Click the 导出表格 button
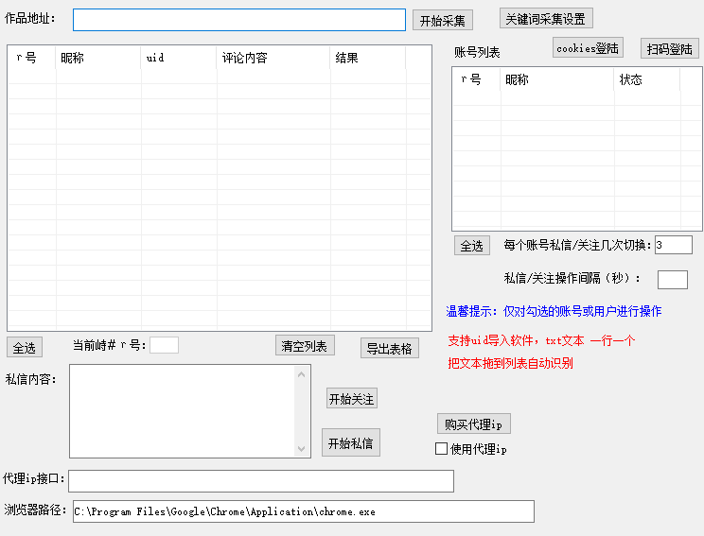704x536 pixels. pyautogui.click(x=389, y=348)
